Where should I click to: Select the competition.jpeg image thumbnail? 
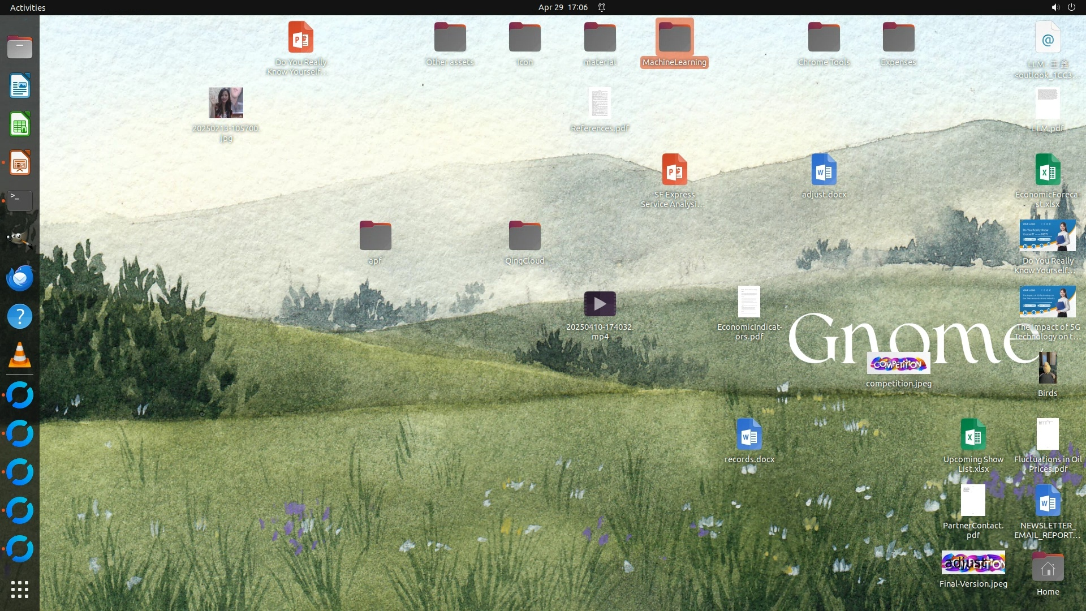898,364
